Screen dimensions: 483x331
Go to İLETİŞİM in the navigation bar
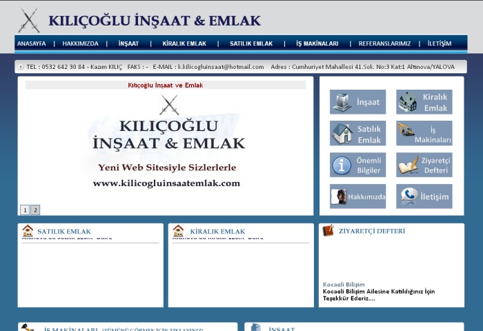point(440,43)
